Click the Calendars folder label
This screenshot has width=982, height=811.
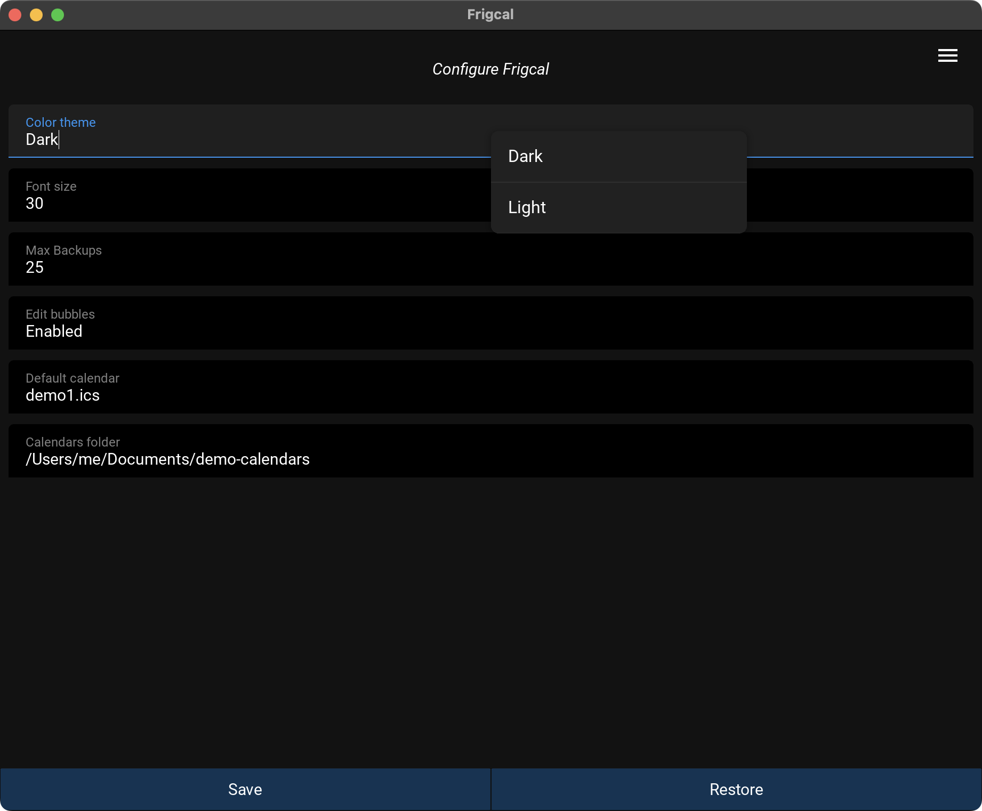point(73,442)
